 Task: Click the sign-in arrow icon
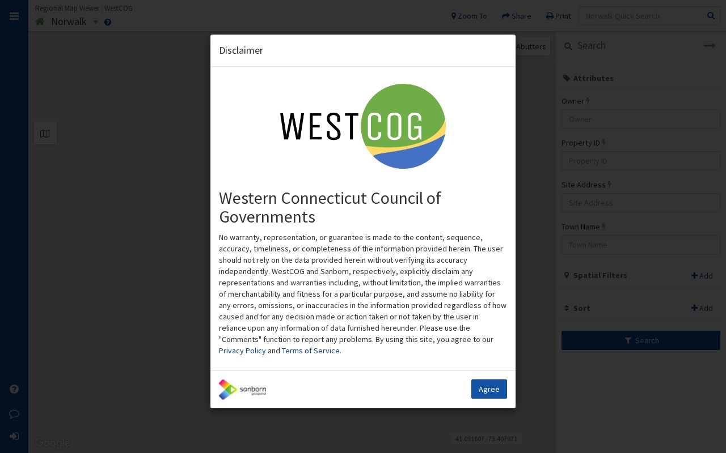coord(14,437)
